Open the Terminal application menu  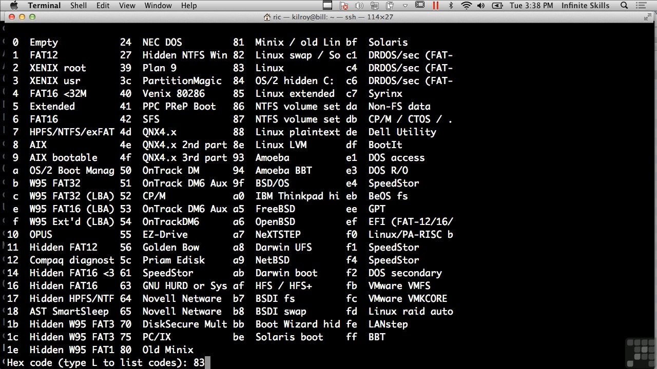tap(44, 6)
